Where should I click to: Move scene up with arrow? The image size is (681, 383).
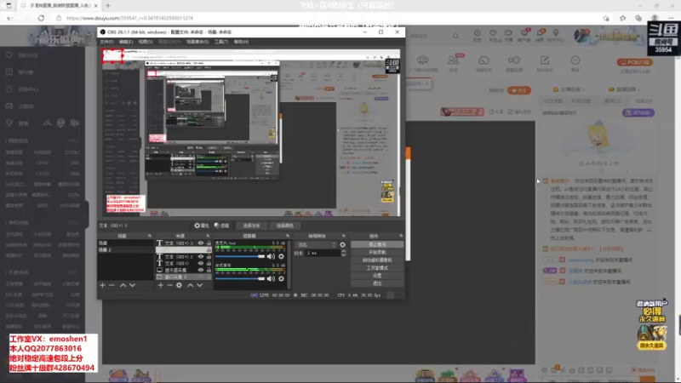click(123, 285)
